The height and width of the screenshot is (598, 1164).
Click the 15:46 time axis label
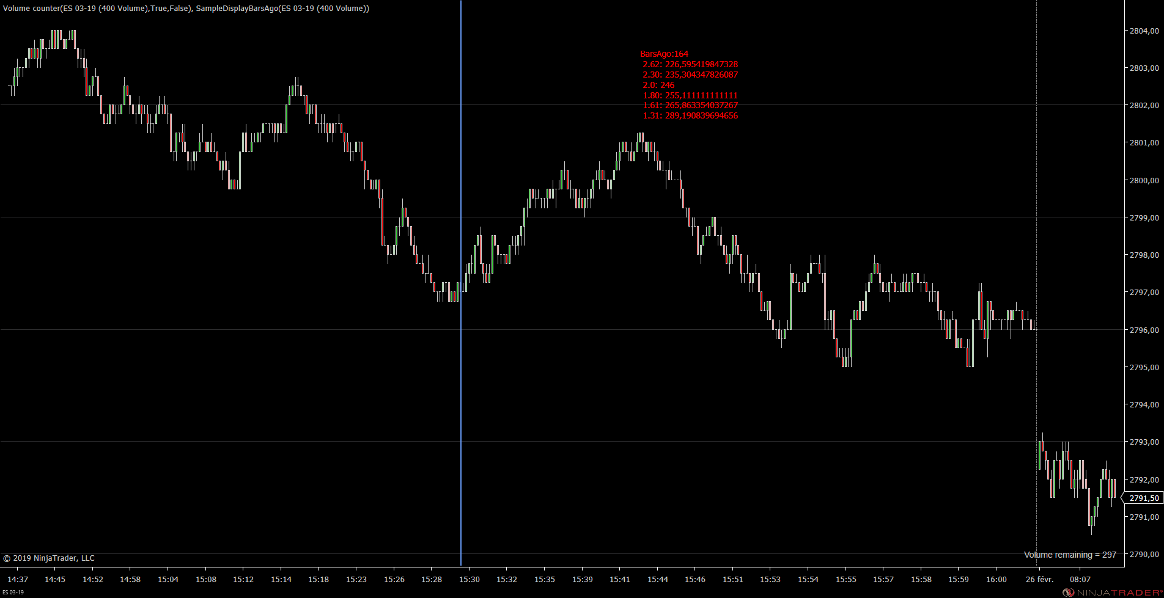coord(695,579)
